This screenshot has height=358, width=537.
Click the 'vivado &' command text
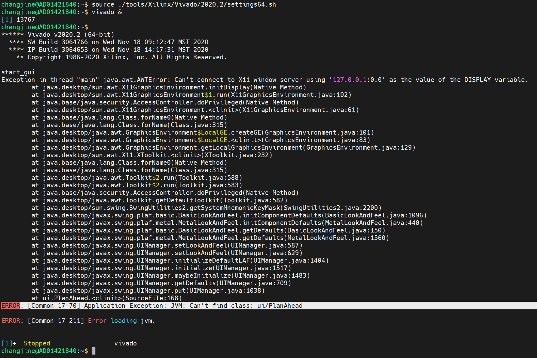(x=107, y=12)
